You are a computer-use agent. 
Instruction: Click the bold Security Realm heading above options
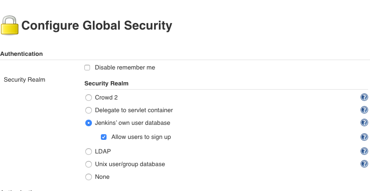coord(107,84)
